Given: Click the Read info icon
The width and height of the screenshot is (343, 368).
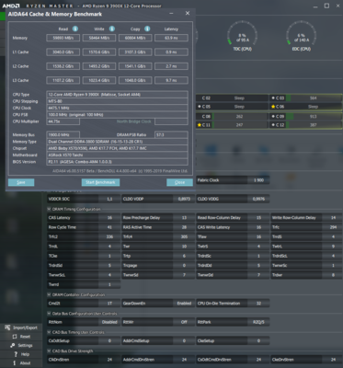Looking at the screenshot, I should pos(75,29).
